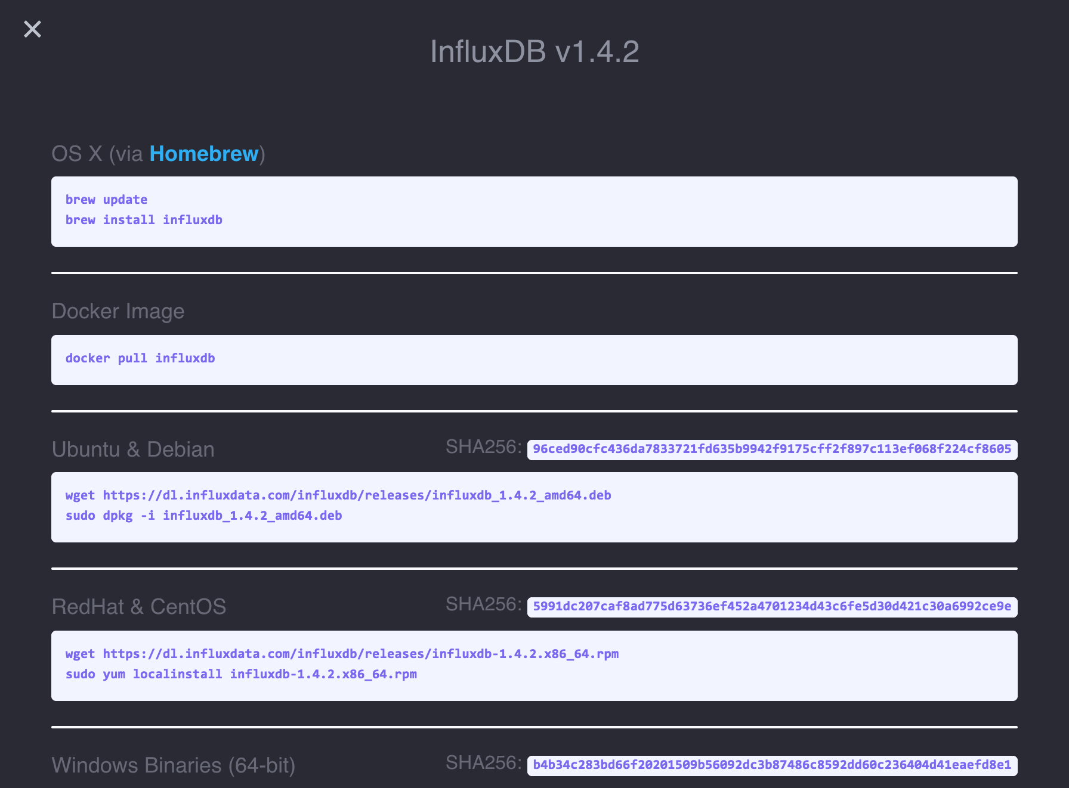Select the Ubuntu & Debian SHA256 hash
The height and width of the screenshot is (788, 1069).
coord(772,449)
